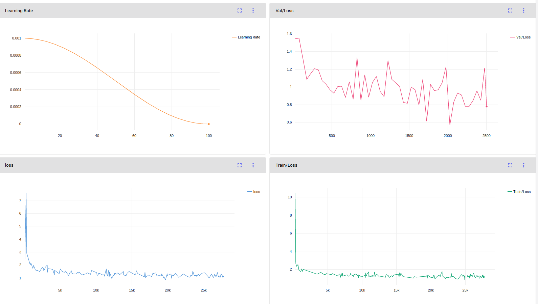Click the Train/Loss panel header title
538x304 pixels.
click(286, 165)
